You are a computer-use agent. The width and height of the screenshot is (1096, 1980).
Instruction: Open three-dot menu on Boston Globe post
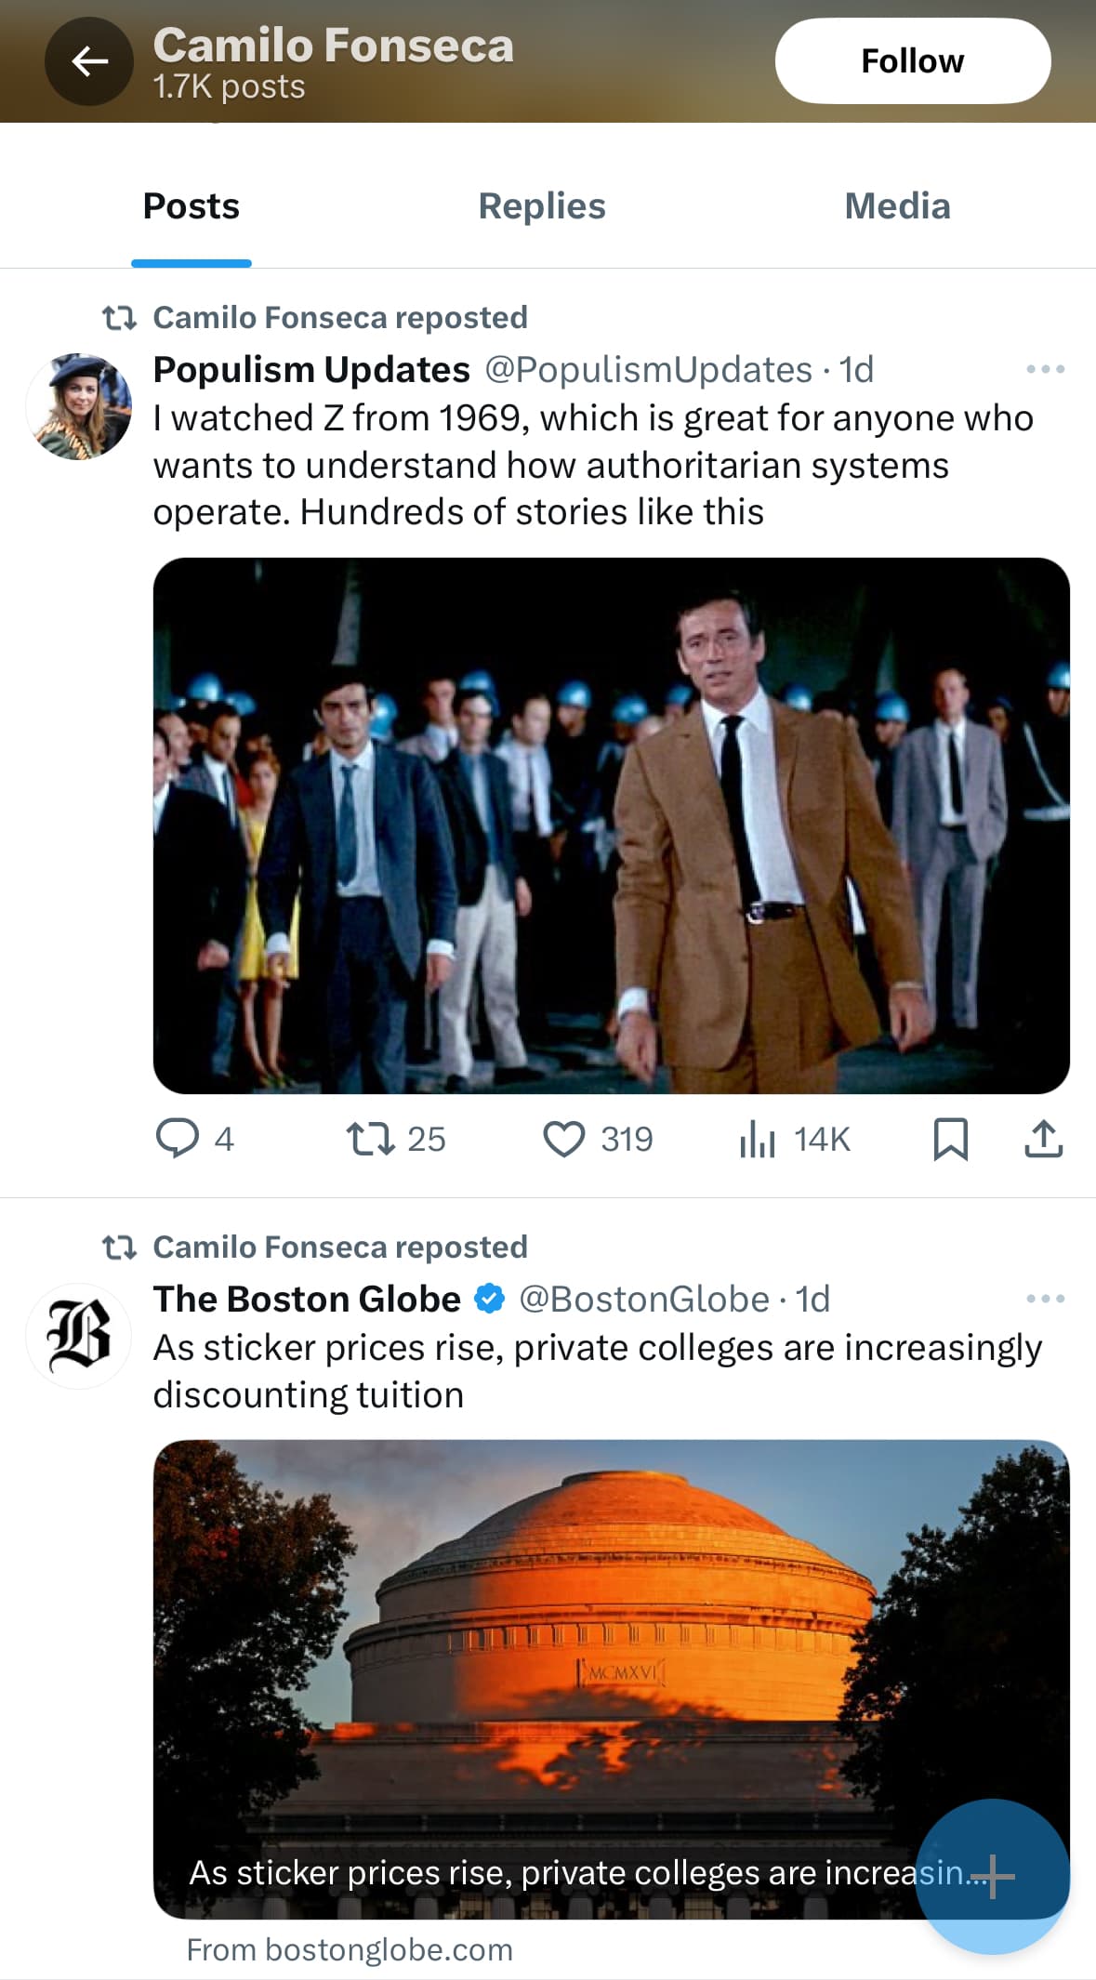coord(1045,1299)
